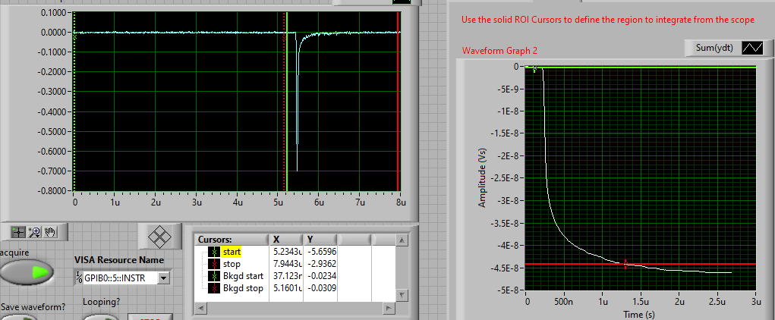Click the Y value -5.6596

coord(322,253)
